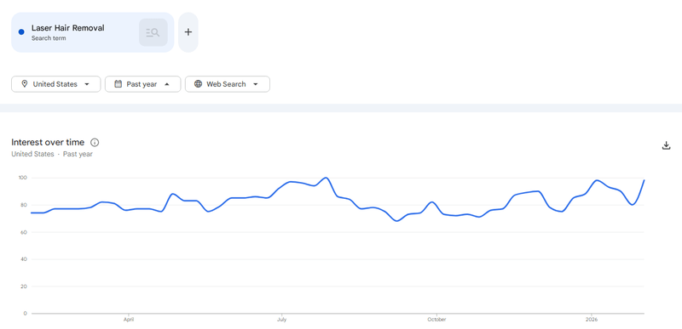Open the United States region dropdown
This screenshot has height=329, width=682.
tap(55, 84)
